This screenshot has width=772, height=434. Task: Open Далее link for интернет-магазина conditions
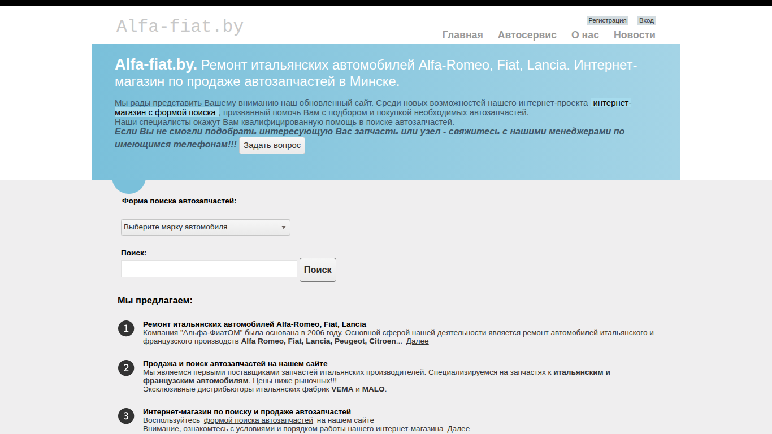pos(458,429)
